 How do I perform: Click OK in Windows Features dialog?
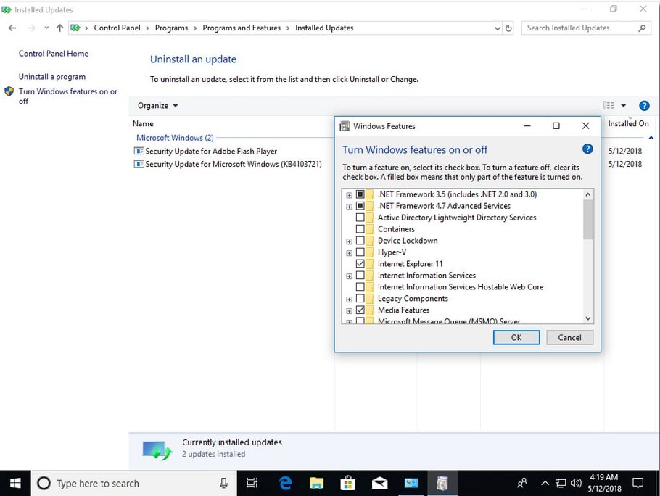[516, 337]
